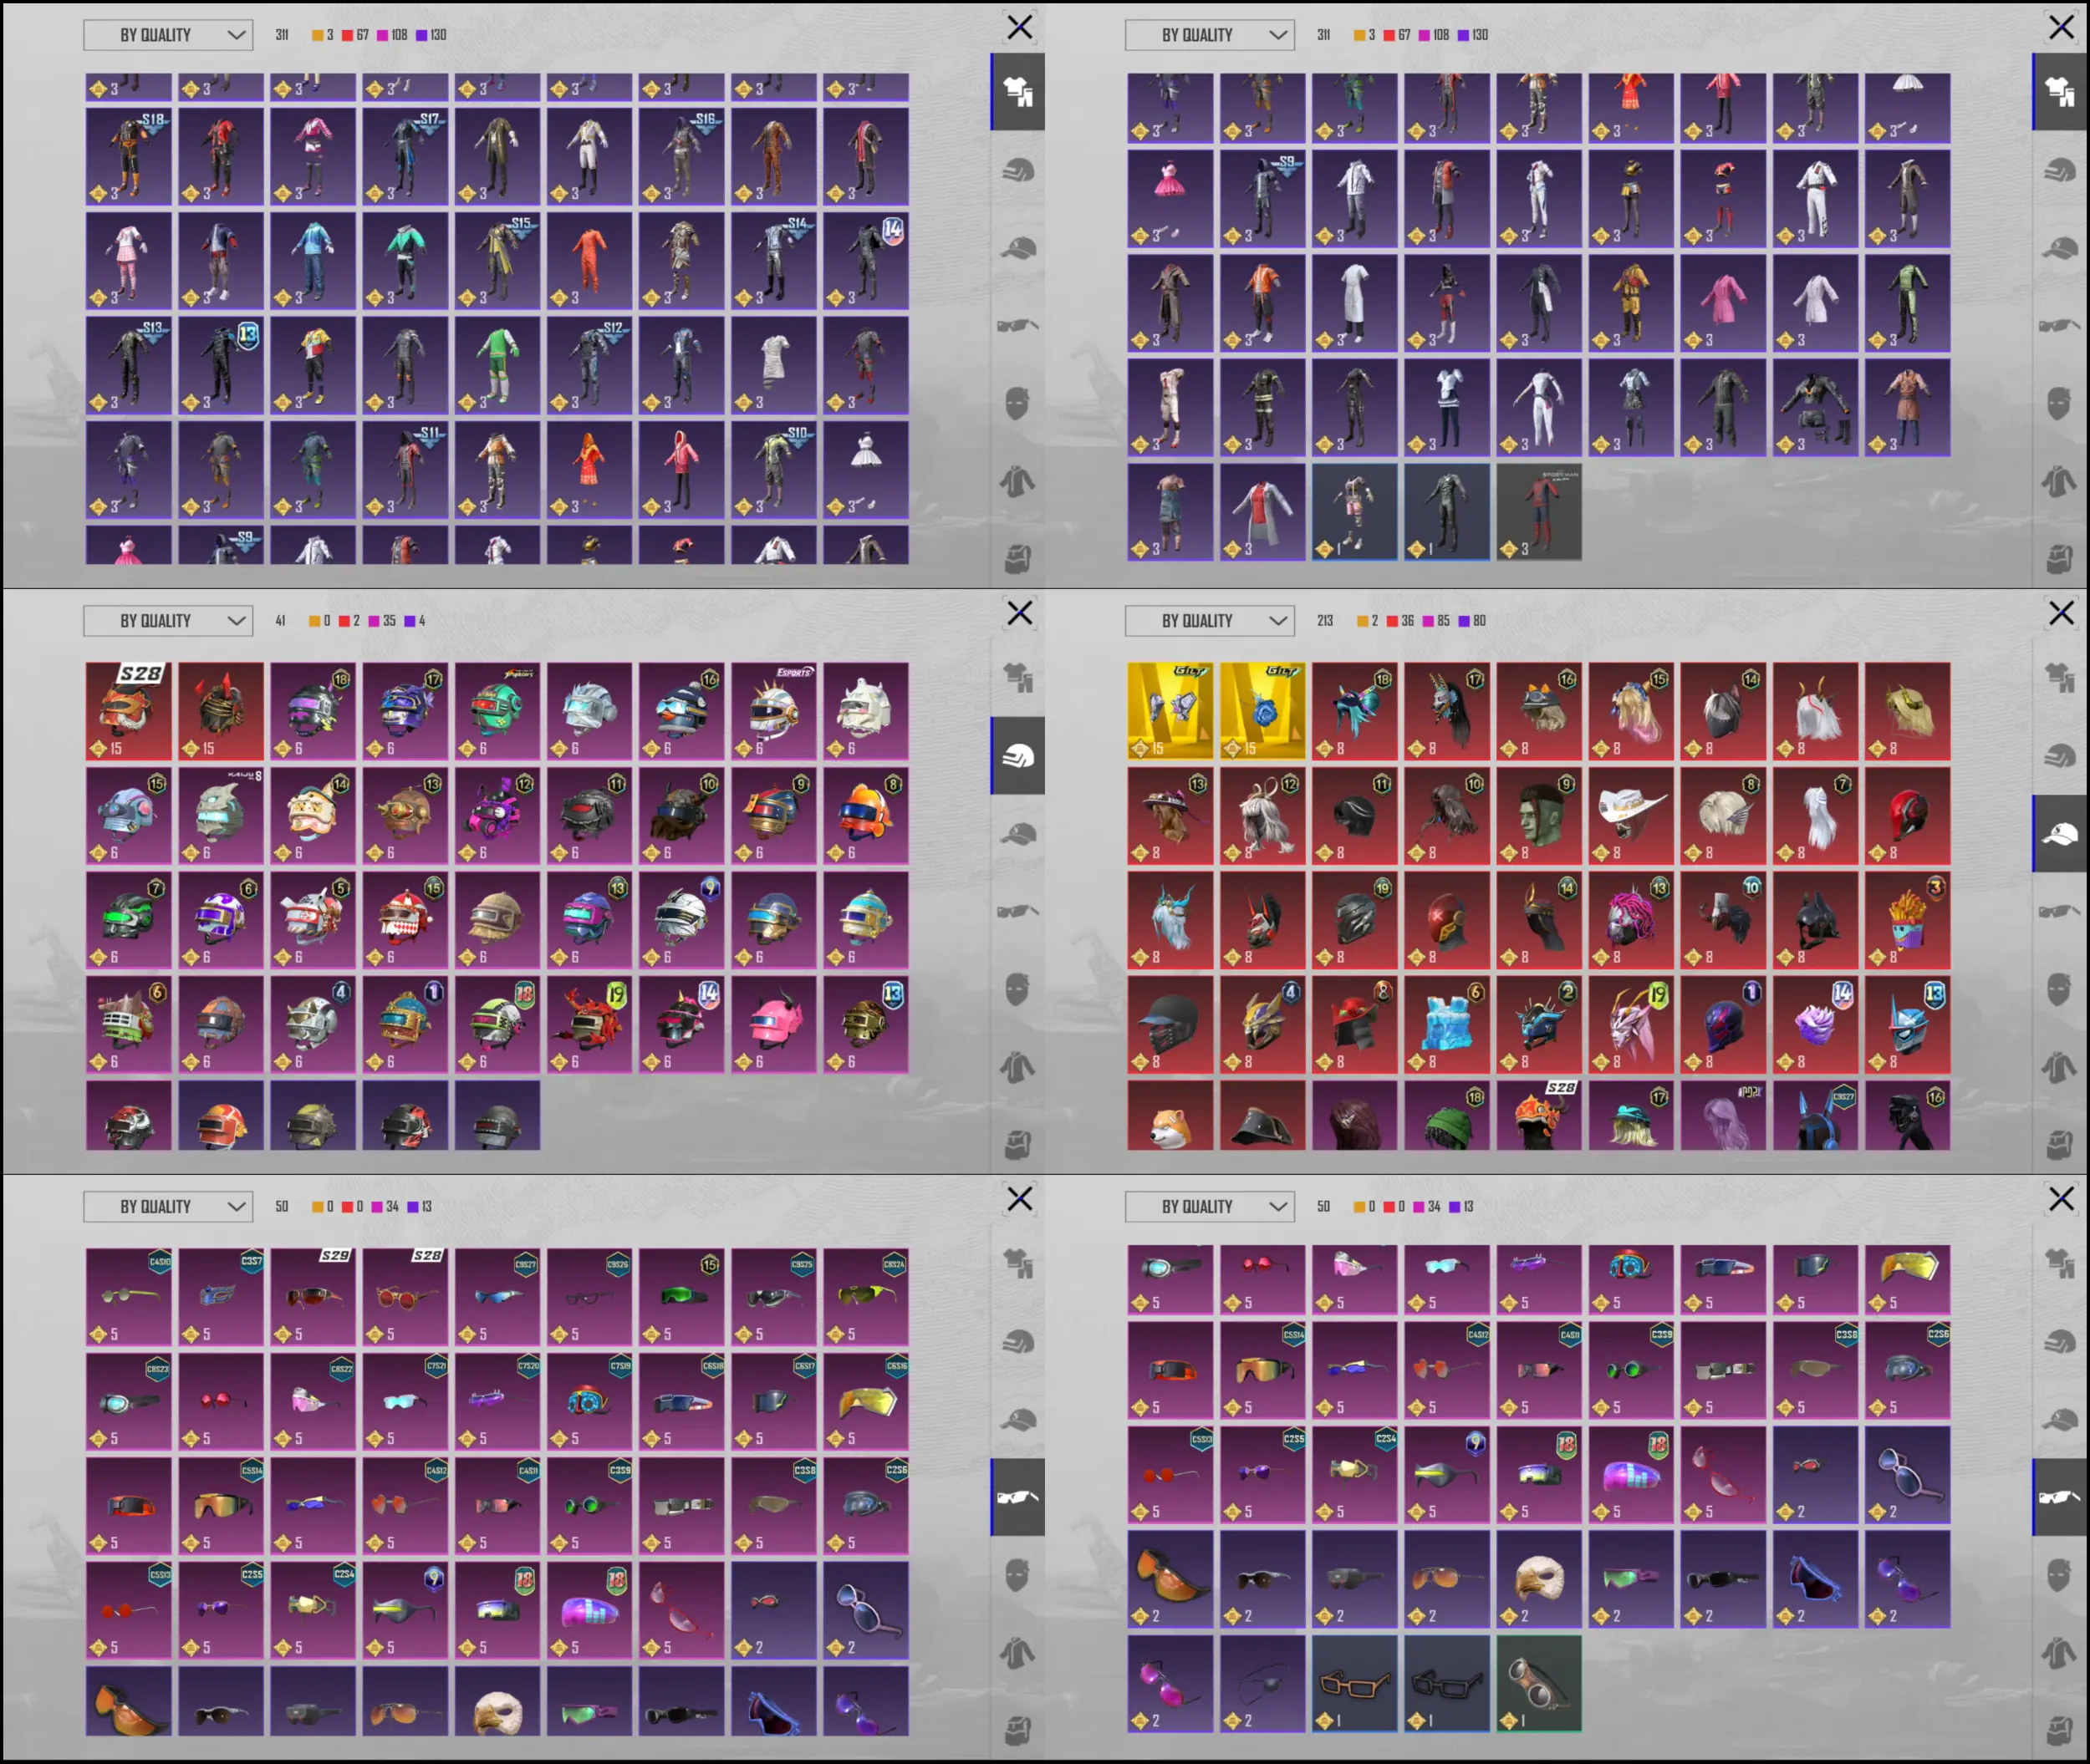Open cap tab icon in the 41-item helmet panel
This screenshot has width=2090, height=1764.
click(x=1017, y=833)
